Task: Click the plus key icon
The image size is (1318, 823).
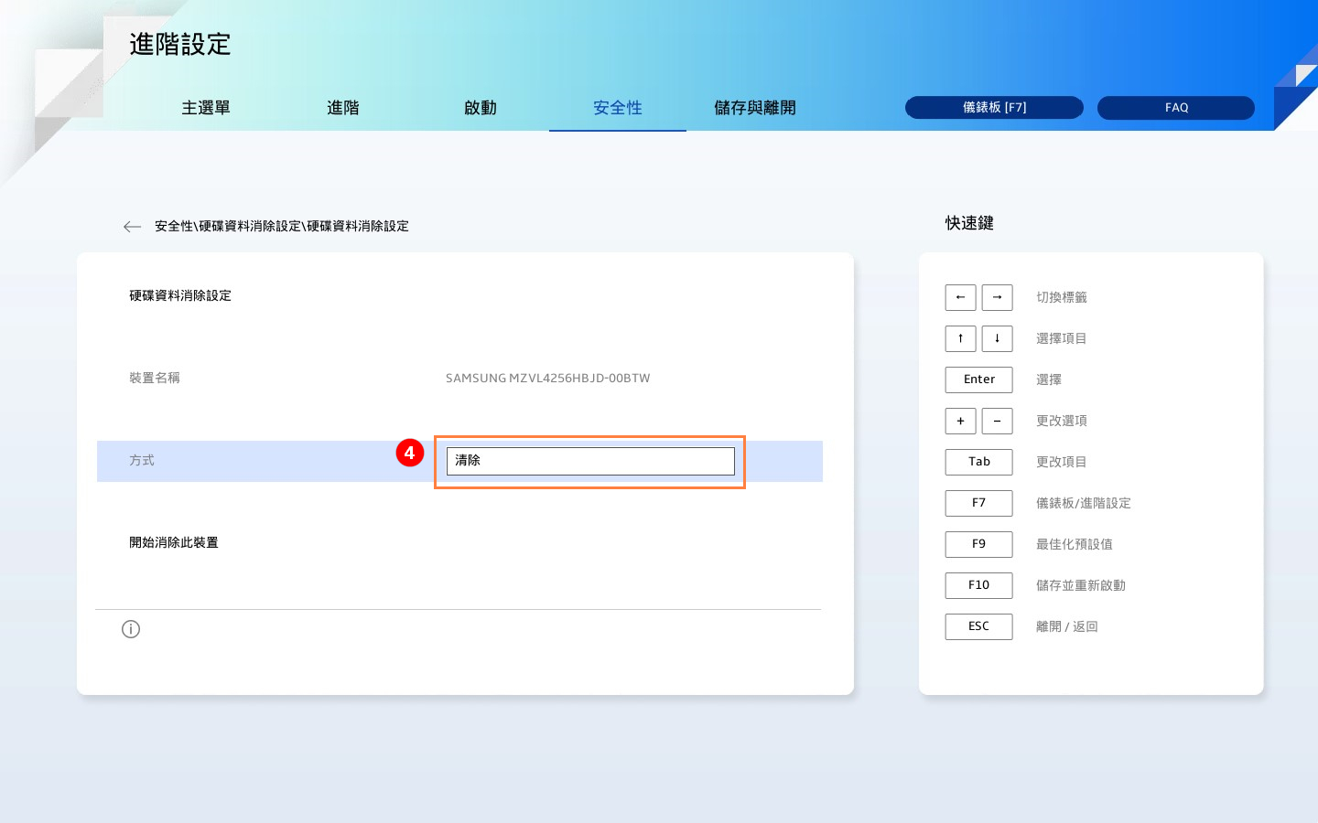Action: tap(960, 421)
